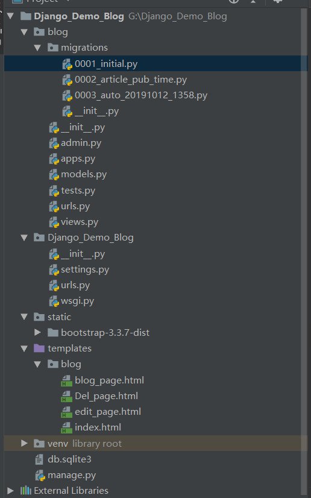Click the HTML icon of index.html
Screen dimensions: 311x498
(x=67, y=427)
